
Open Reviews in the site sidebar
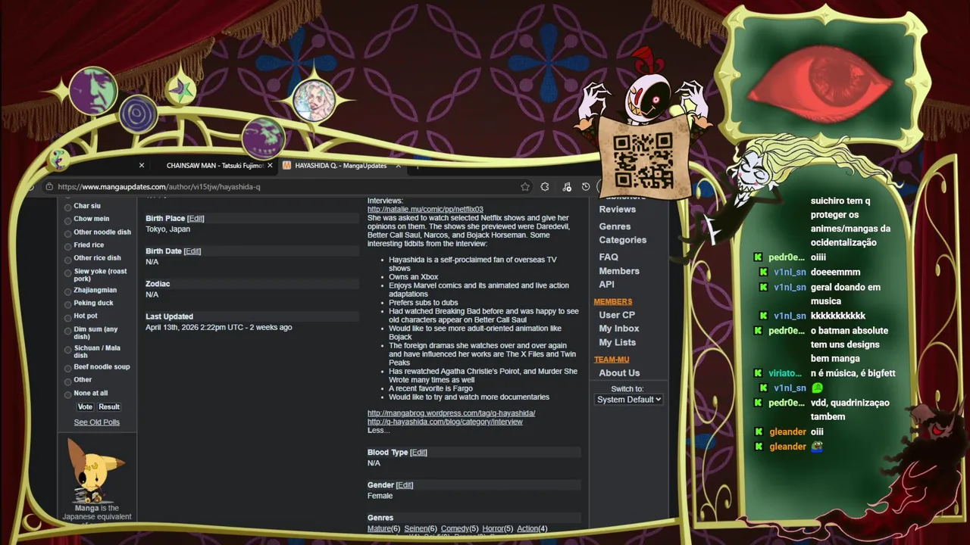[617, 210]
